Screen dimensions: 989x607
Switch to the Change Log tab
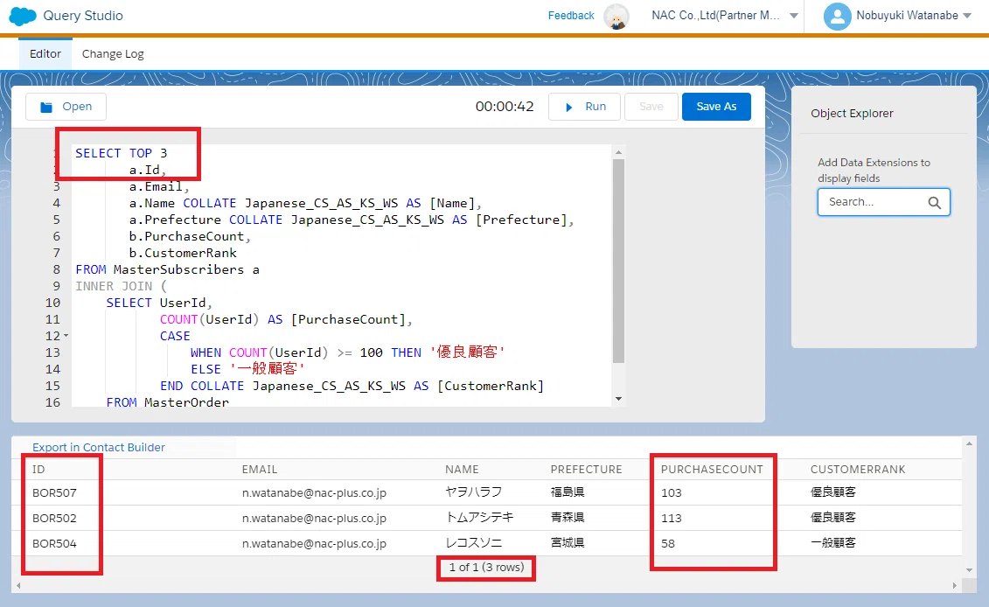pyautogui.click(x=113, y=53)
